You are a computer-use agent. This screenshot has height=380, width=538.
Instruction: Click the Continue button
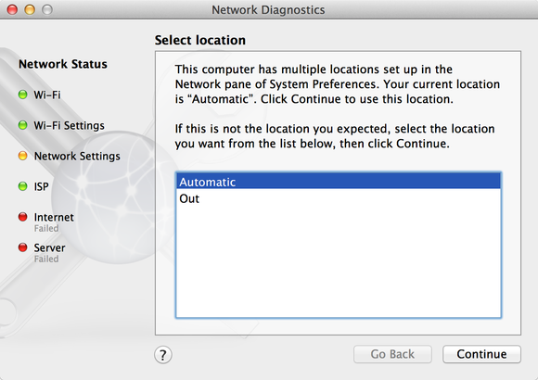click(481, 354)
